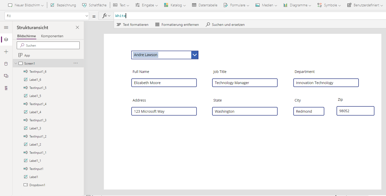Switch to the Bildschirme tab
Image resolution: width=386 pixels, height=196 pixels.
[x=27, y=36]
